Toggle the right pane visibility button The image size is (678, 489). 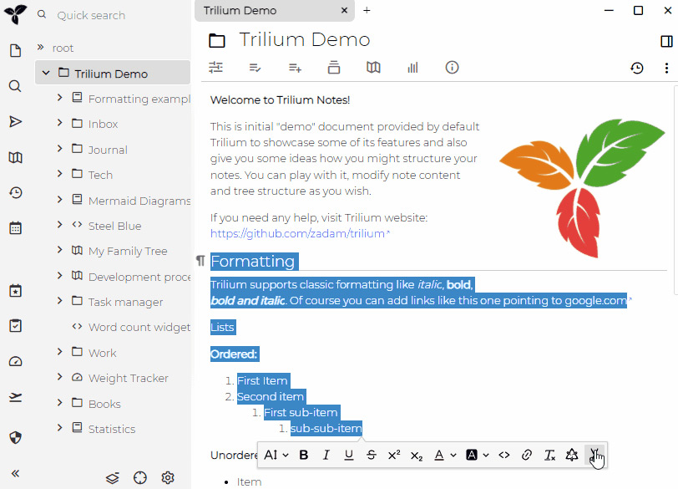(x=666, y=41)
